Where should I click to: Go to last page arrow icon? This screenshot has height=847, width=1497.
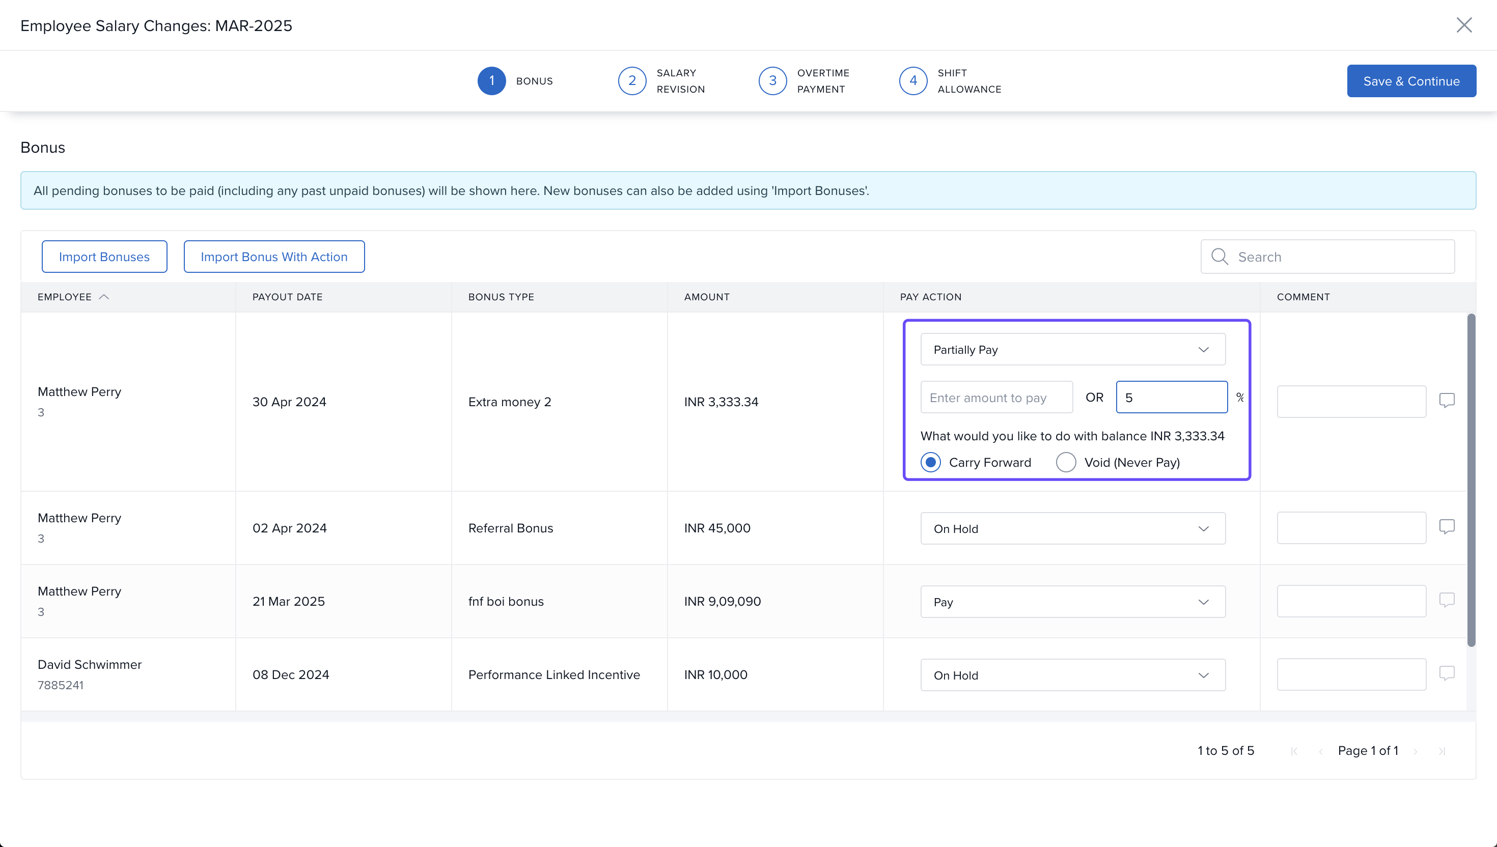click(x=1441, y=751)
